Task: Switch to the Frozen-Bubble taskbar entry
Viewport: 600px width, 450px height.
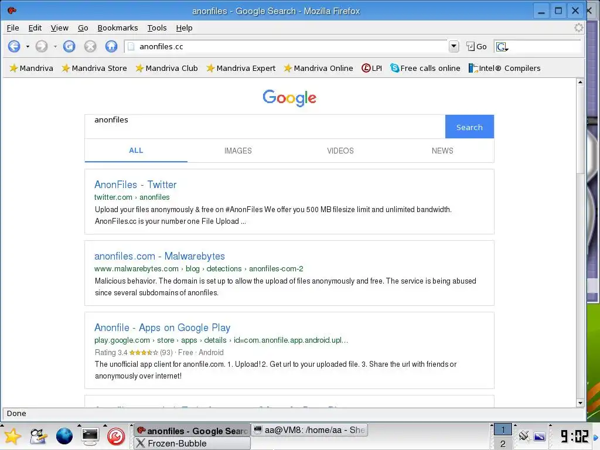Action: click(192, 443)
